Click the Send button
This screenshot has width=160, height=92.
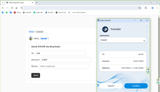35,75
